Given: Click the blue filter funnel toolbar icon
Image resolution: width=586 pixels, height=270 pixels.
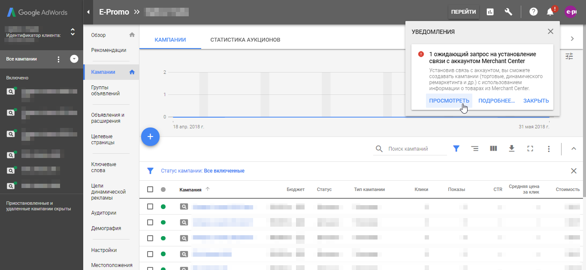Looking at the screenshot, I should 456,149.
